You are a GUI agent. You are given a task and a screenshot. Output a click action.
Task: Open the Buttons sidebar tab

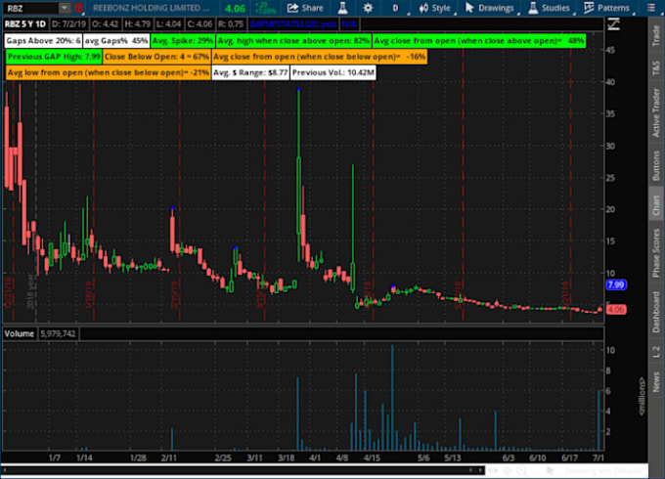pyautogui.click(x=656, y=166)
